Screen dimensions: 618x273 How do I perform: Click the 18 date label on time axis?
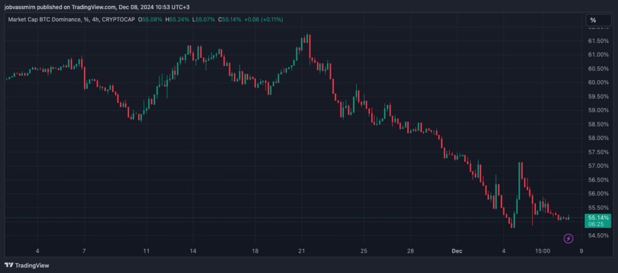tap(255, 251)
